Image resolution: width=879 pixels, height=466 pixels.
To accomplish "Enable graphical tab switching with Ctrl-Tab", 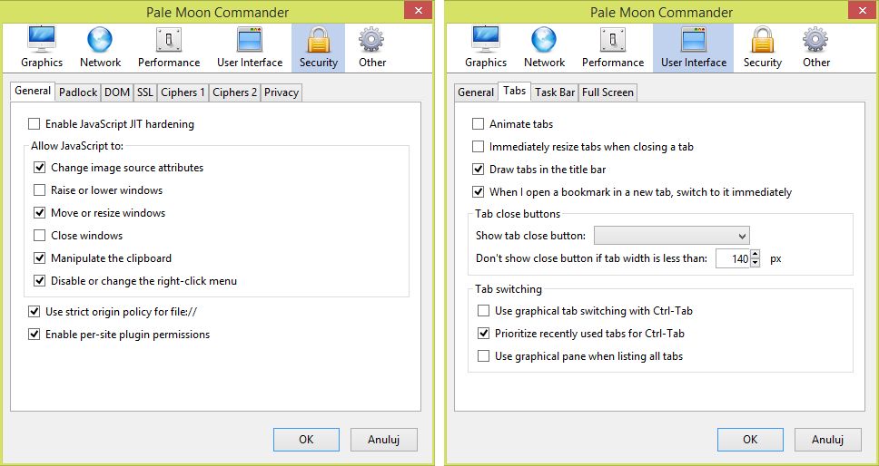I will 483,310.
